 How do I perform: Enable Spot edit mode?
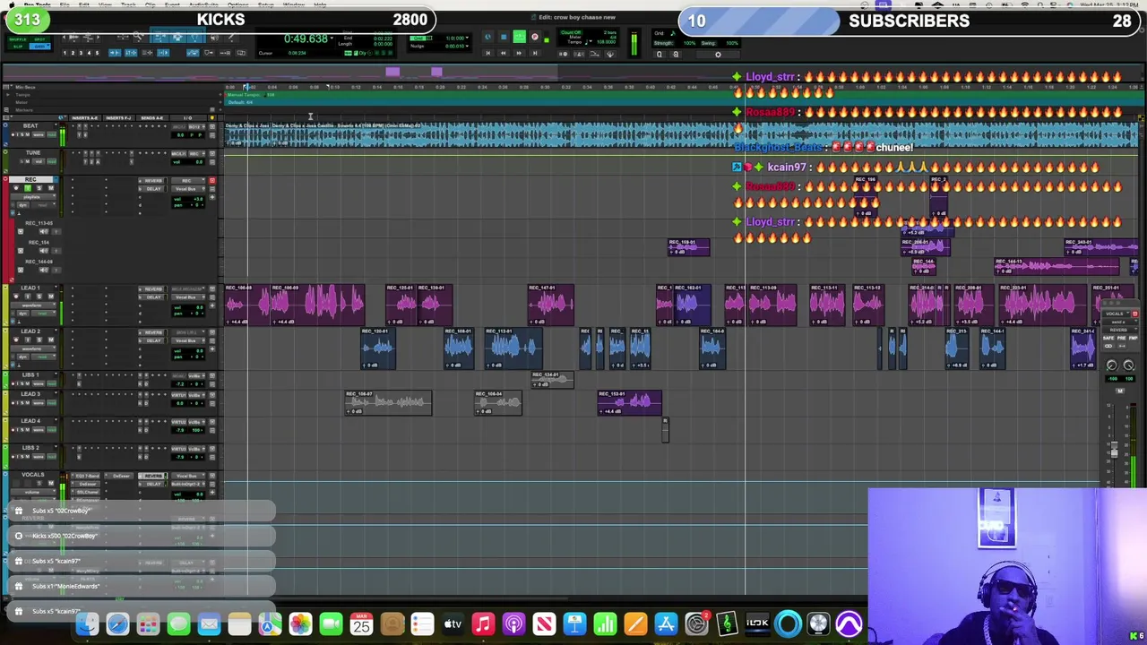[39, 39]
